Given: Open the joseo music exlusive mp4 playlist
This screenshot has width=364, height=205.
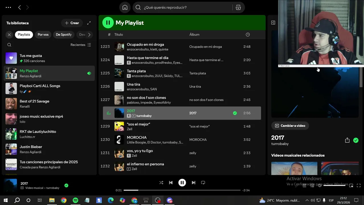Looking at the screenshot, I should 49,119.
